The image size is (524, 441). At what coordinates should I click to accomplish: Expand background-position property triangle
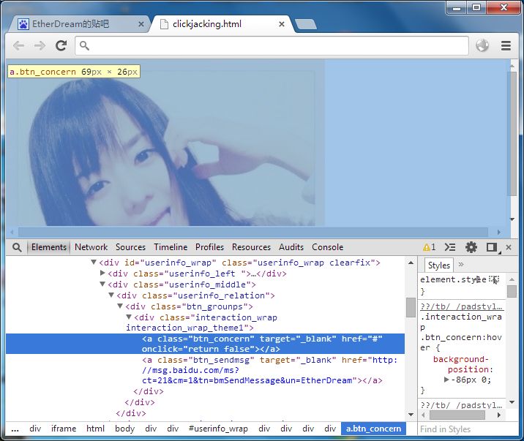click(x=446, y=380)
